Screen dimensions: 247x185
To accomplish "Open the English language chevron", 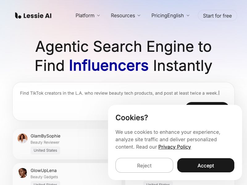I will (x=188, y=15).
